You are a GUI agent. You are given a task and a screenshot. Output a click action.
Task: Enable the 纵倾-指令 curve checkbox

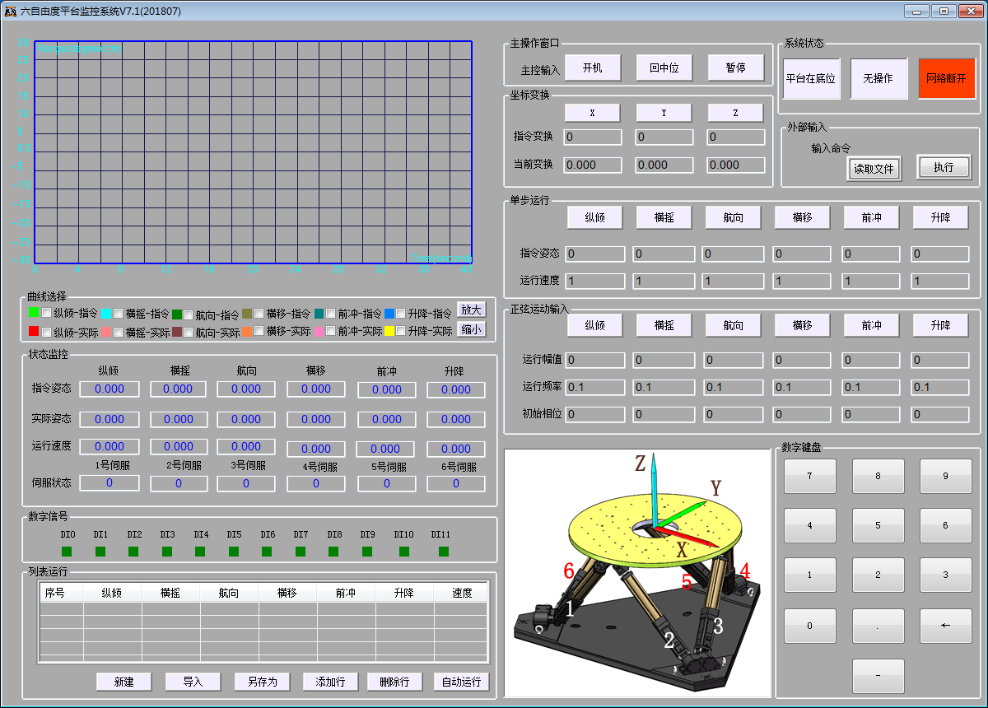(x=47, y=313)
